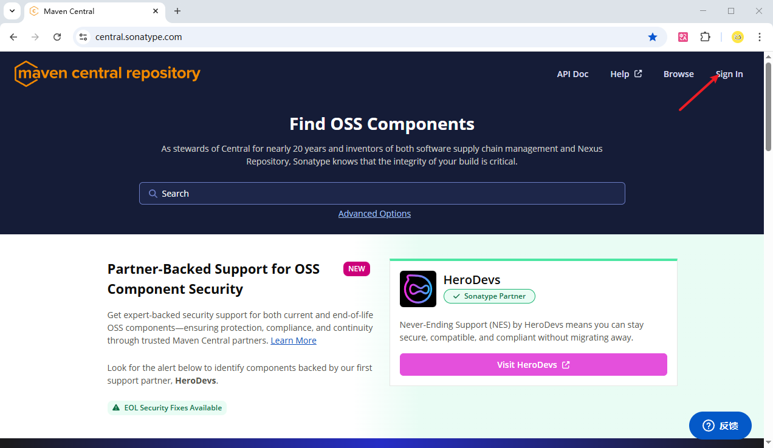The height and width of the screenshot is (448, 773).
Task: Open the Chrome three-dot menu
Action: point(760,37)
